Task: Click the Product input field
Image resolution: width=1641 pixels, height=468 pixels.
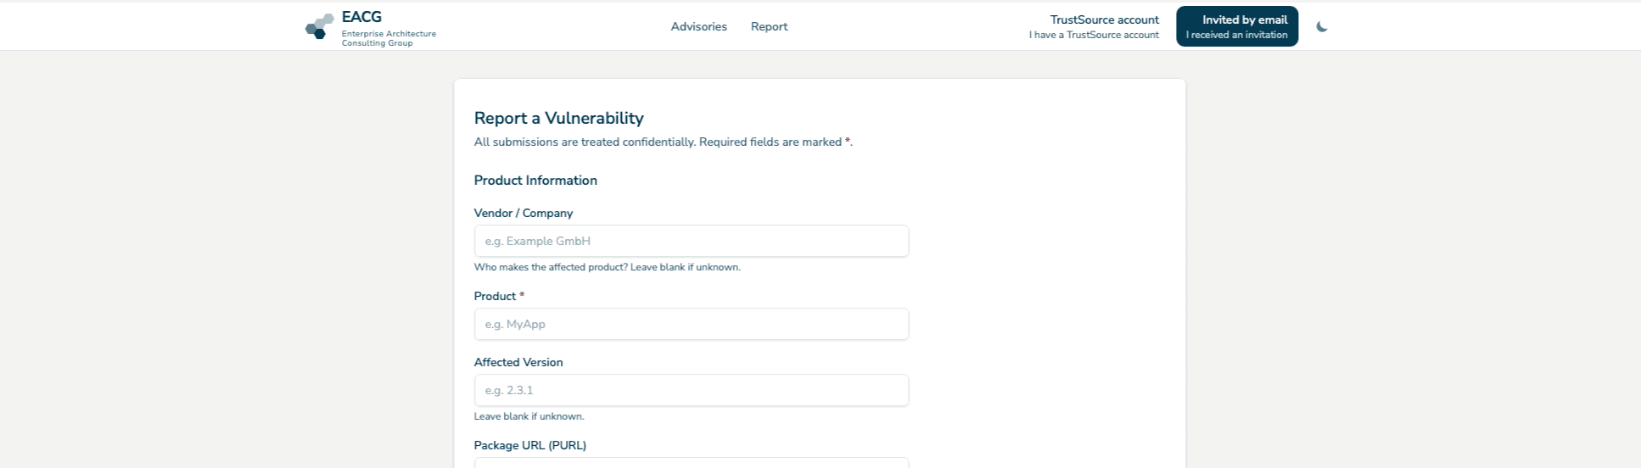Action: [x=691, y=324]
